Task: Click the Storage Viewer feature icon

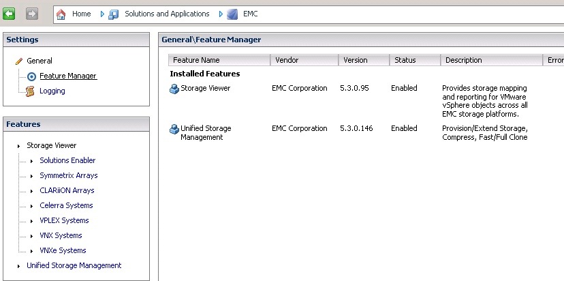Action: tap(174, 89)
